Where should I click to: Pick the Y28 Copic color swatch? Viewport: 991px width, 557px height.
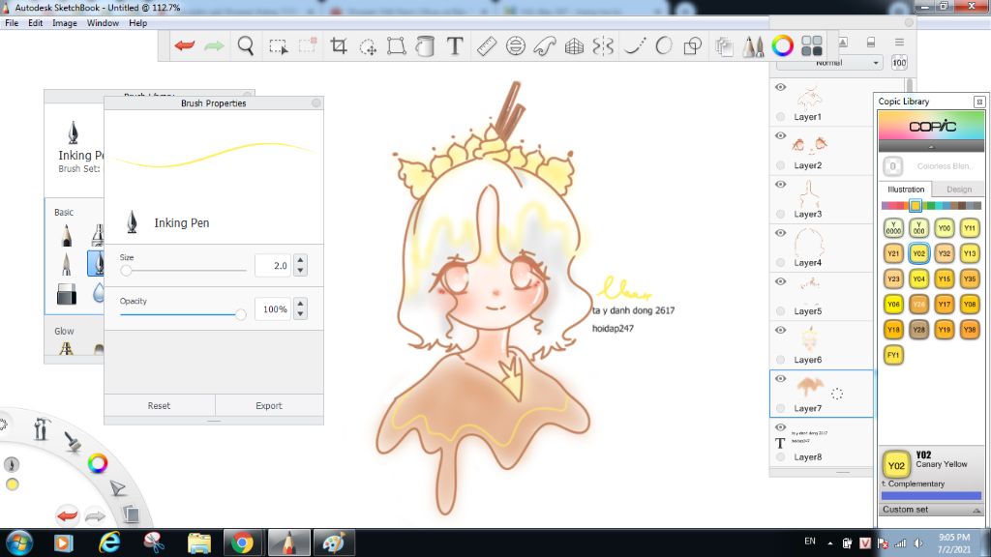[x=919, y=329]
